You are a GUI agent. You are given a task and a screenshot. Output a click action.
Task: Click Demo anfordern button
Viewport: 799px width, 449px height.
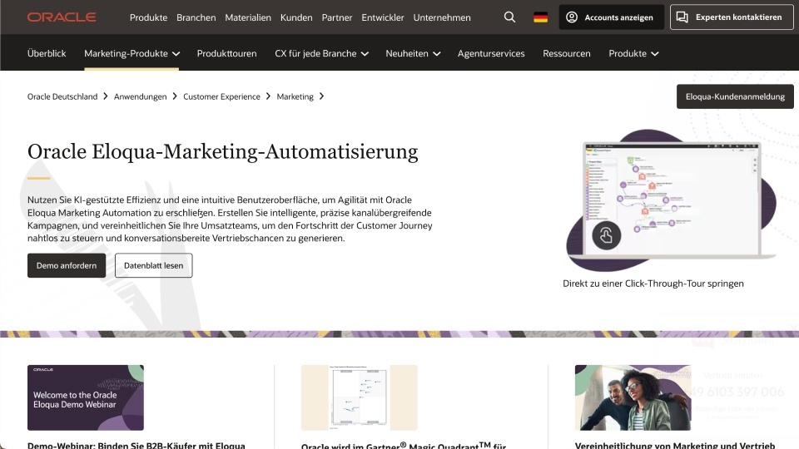(x=67, y=265)
